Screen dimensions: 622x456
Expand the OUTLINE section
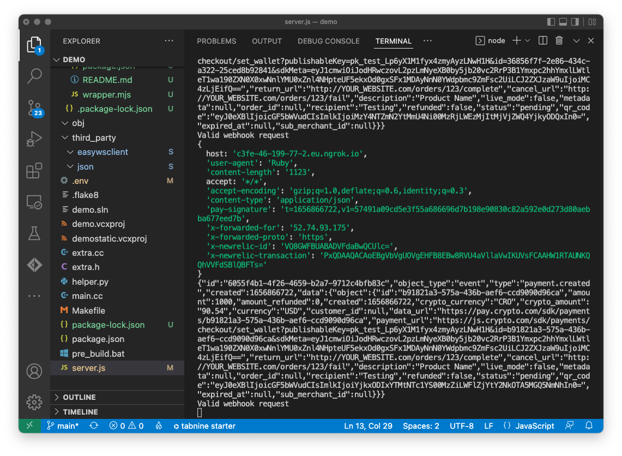tap(79, 397)
